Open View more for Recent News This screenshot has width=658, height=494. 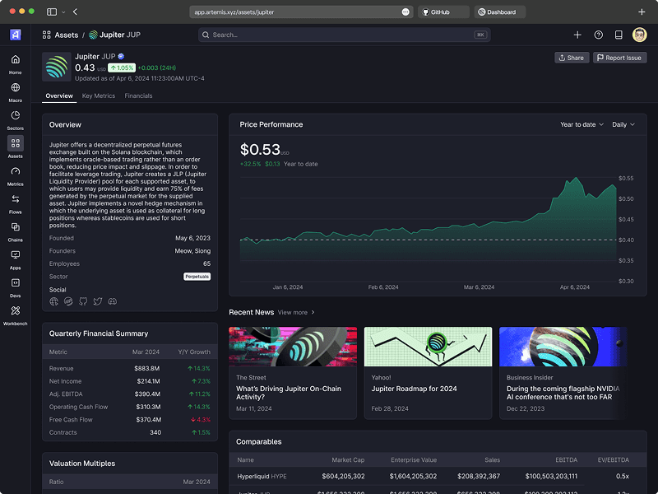(x=296, y=313)
